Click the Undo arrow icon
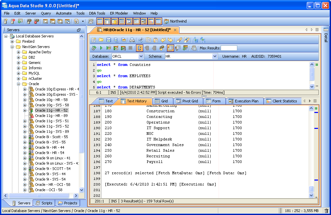Image resolution: width=331 pixels, height=215 pixels. (x=163, y=40)
